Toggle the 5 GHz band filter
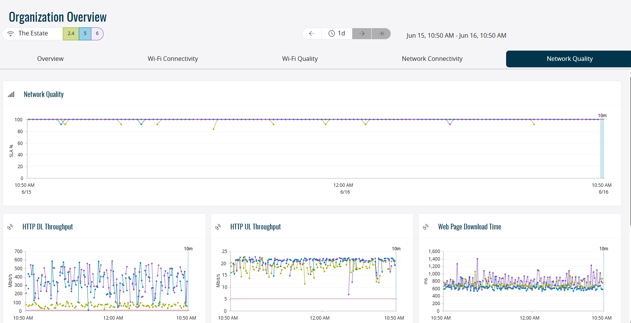This screenshot has width=631, height=323. coord(85,33)
